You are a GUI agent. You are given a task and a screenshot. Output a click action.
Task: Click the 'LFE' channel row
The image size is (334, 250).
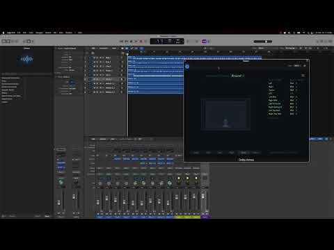283,94
